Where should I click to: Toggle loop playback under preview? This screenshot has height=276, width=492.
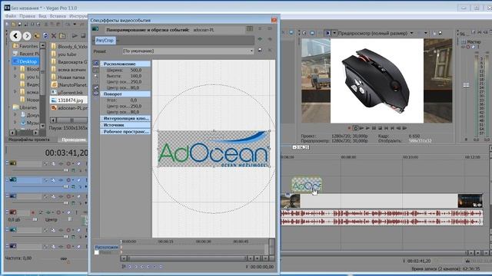tap(355, 128)
